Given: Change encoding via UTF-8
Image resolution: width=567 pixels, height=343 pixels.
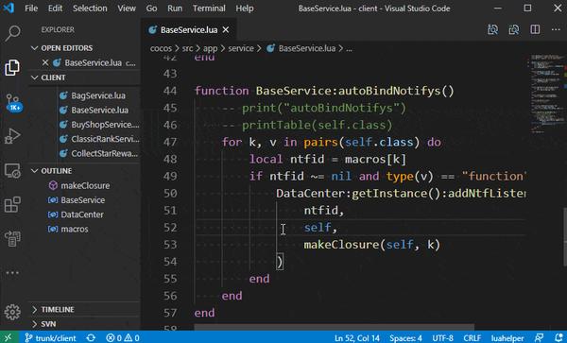Looking at the screenshot, I should pyautogui.click(x=442, y=338).
